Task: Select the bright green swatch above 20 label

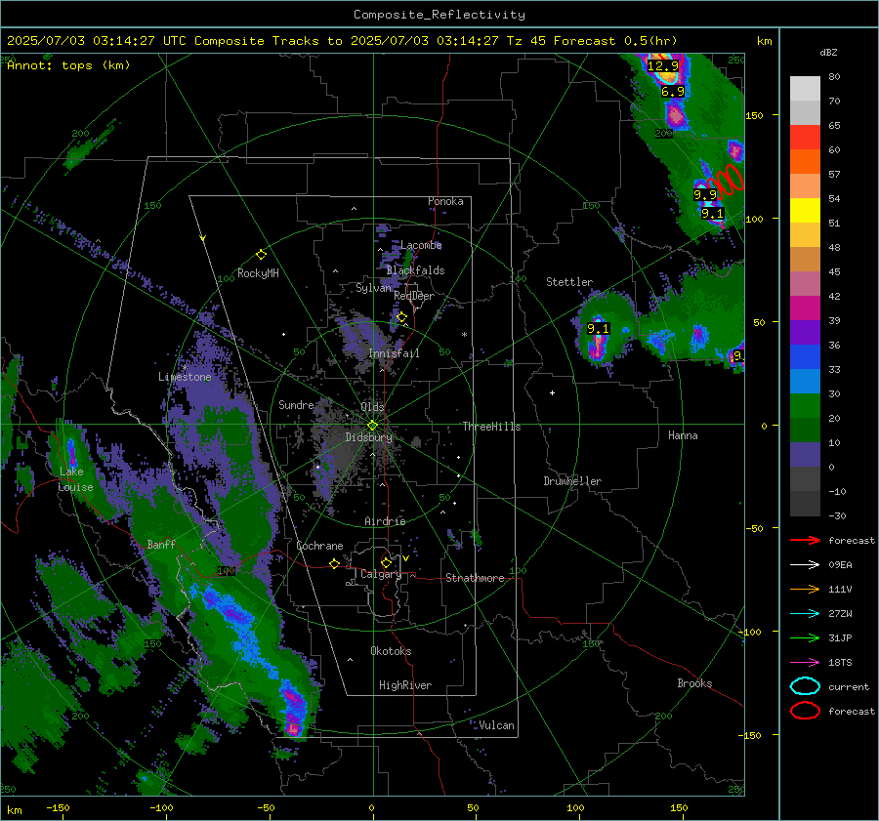Action: point(805,406)
